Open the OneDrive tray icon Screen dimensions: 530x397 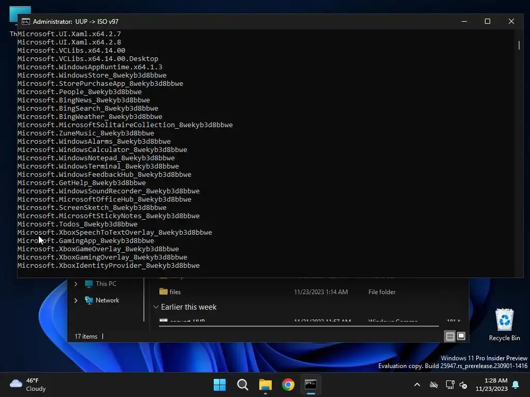tap(434, 385)
